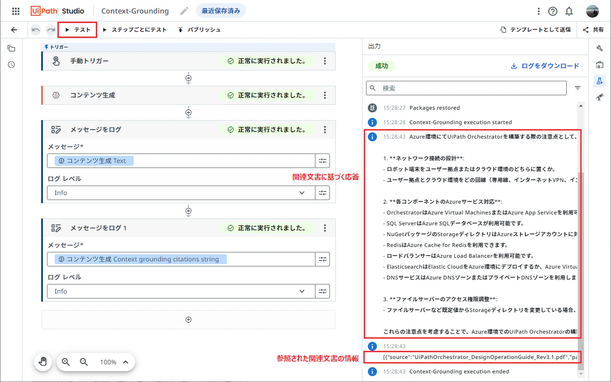Open options menu for メッセージをログ activity
Screen dimensions: 611x382
(x=325, y=130)
